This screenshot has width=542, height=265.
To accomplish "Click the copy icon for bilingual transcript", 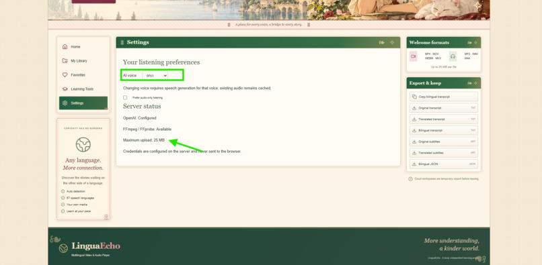I will click(x=414, y=97).
